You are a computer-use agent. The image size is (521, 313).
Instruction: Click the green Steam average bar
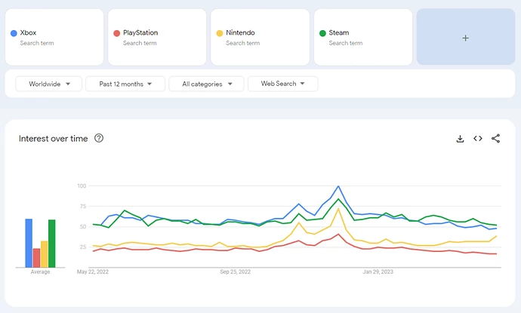[52, 244]
